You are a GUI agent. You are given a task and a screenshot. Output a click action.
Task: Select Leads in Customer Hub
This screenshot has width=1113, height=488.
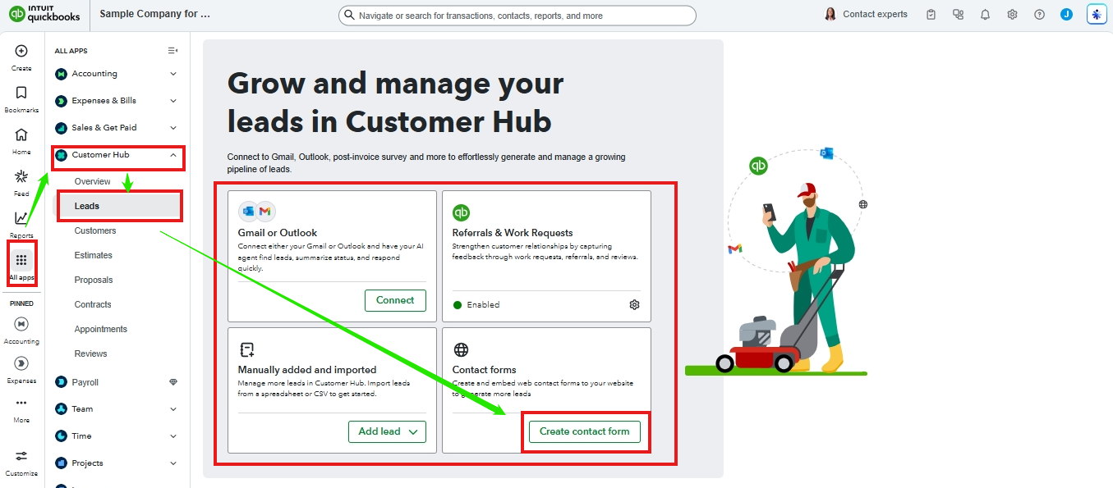click(x=119, y=206)
